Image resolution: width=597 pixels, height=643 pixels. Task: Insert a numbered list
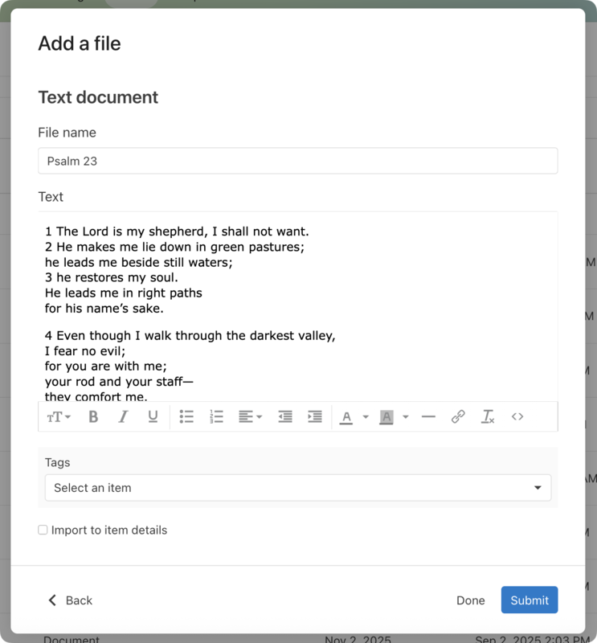(215, 416)
